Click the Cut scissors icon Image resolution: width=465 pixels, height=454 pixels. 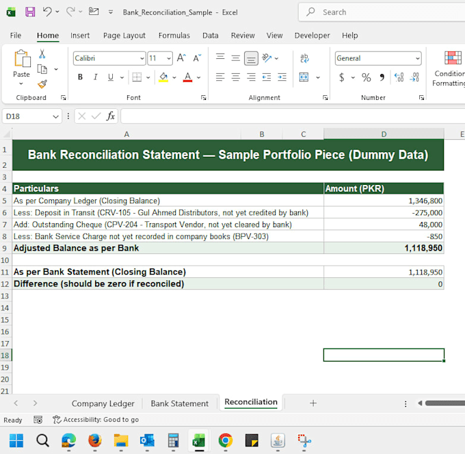(x=42, y=53)
